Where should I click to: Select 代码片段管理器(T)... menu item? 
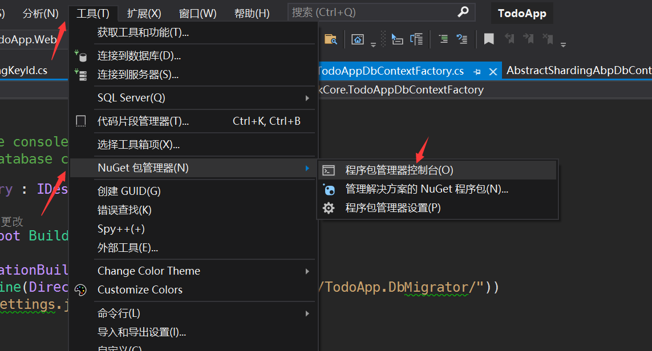[x=193, y=121]
